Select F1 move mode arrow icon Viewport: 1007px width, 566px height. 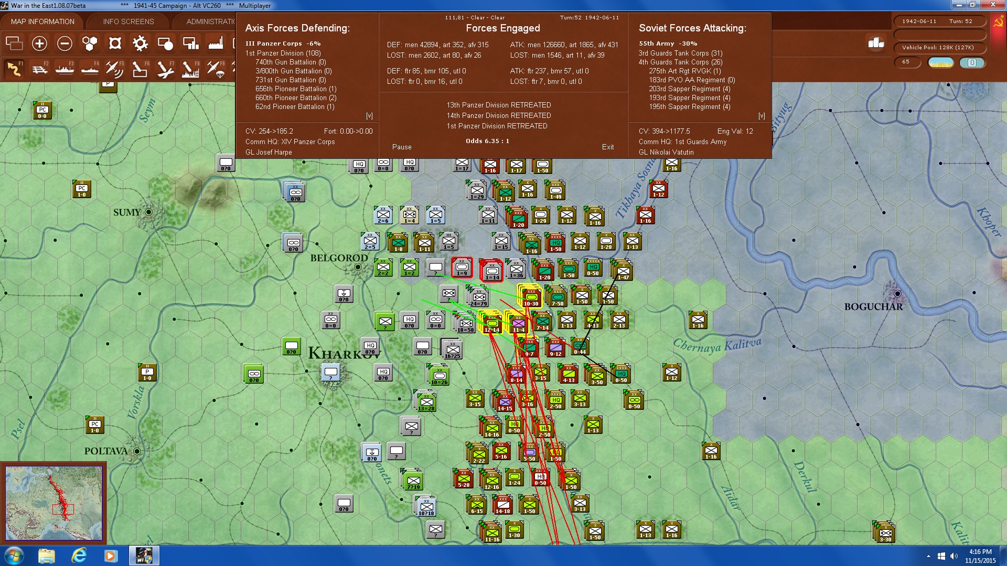coord(14,69)
